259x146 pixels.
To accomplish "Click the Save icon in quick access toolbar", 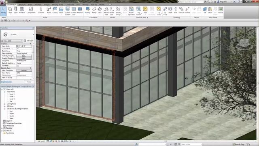I will pyautogui.click(x=5, y=21).
